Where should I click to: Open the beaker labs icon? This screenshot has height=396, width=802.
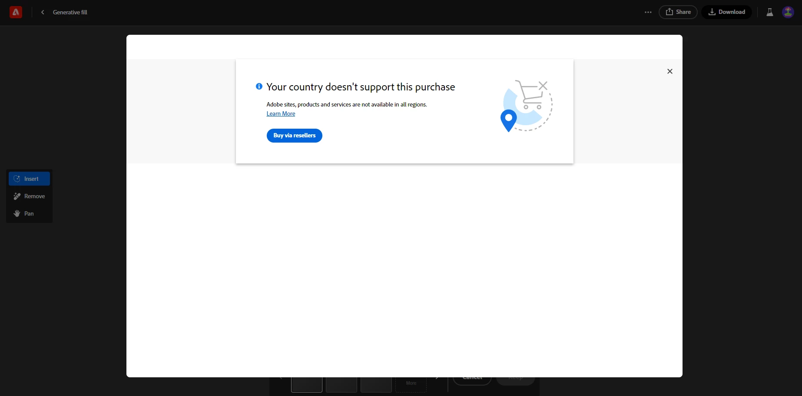coord(769,12)
